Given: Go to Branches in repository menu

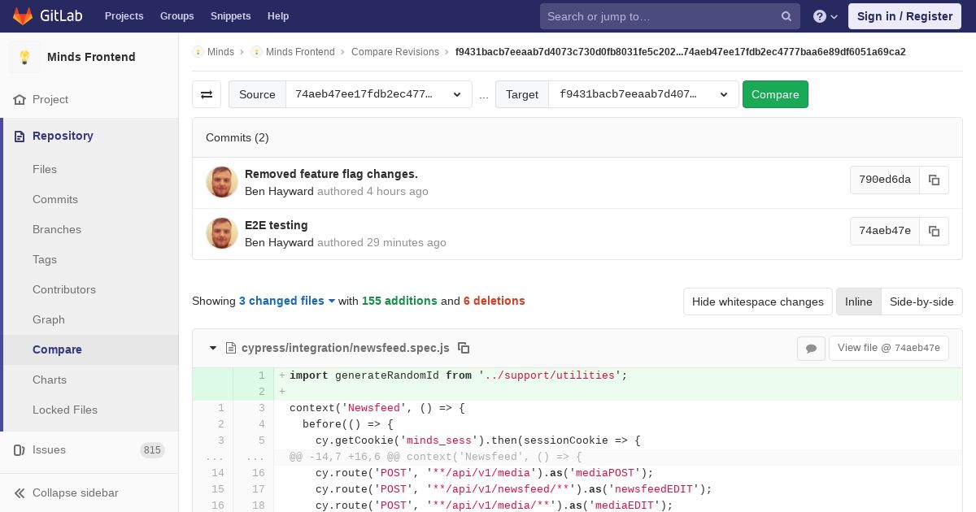Looking at the screenshot, I should [x=57, y=229].
